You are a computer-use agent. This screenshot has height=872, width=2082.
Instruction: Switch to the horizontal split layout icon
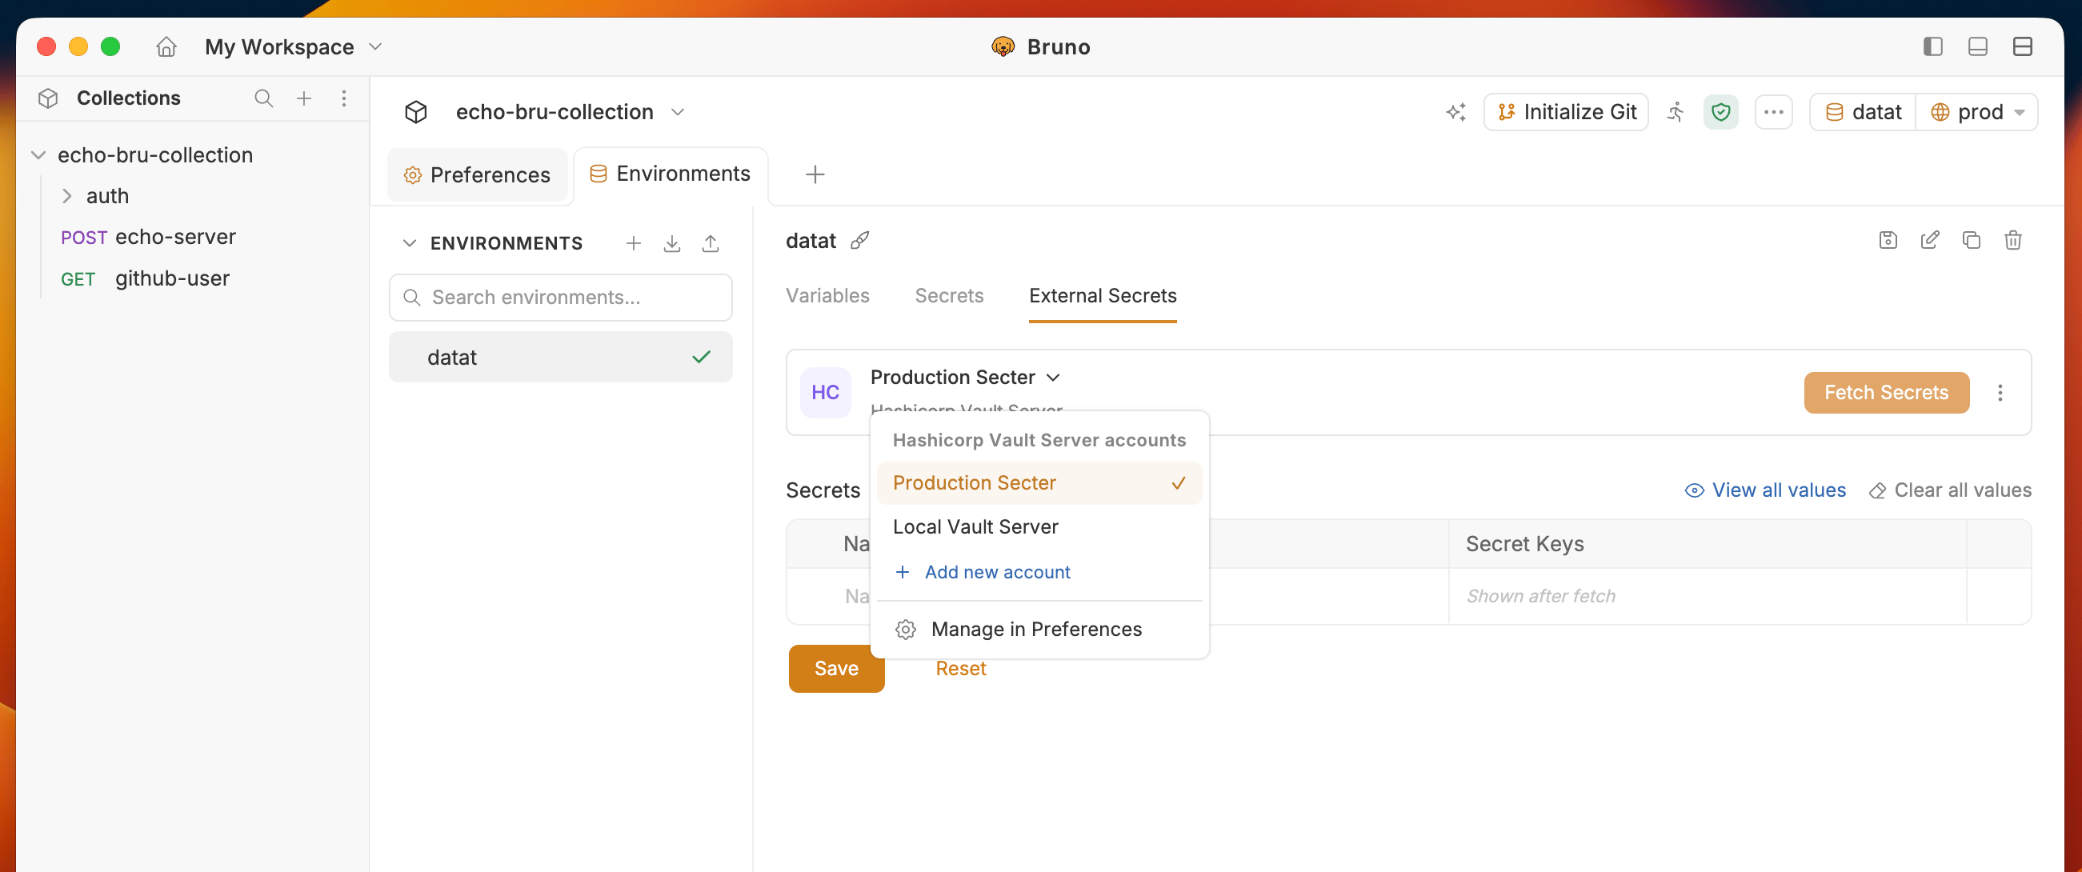[x=2022, y=47]
